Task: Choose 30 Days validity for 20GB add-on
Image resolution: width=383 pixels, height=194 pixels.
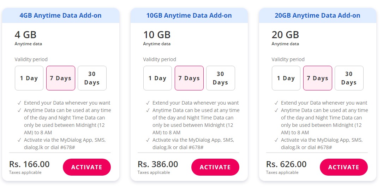Action: click(x=349, y=78)
